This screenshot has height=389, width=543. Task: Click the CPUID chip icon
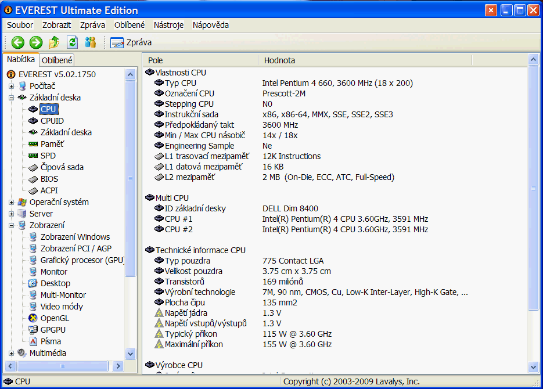point(33,121)
